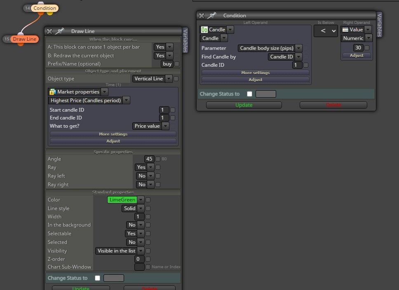Open Selected No dropdown

[x=135, y=242]
